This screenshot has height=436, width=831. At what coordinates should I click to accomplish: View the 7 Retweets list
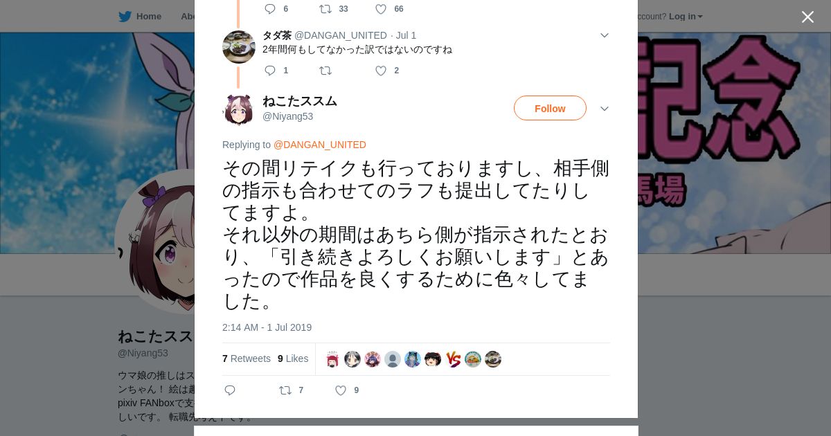(247, 358)
